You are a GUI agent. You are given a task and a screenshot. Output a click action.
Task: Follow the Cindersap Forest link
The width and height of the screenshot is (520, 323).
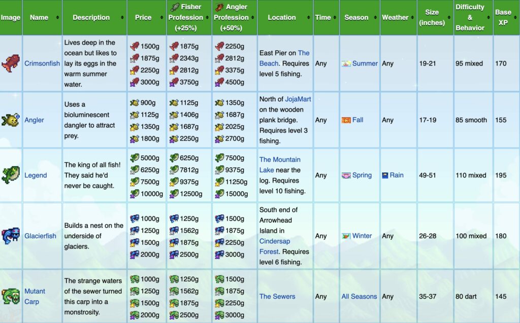point(275,246)
